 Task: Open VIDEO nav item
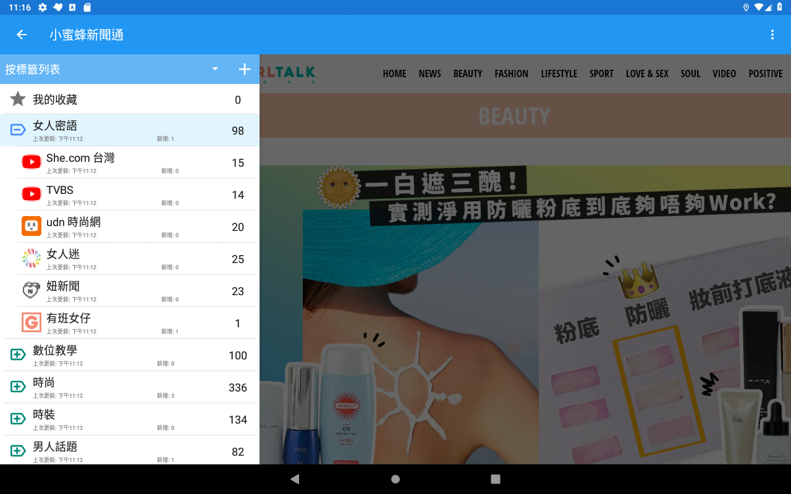(724, 73)
